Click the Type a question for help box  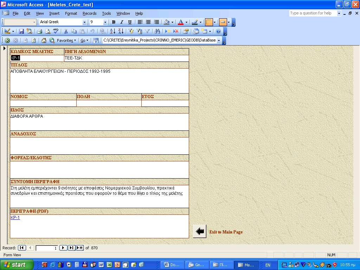tap(313, 13)
